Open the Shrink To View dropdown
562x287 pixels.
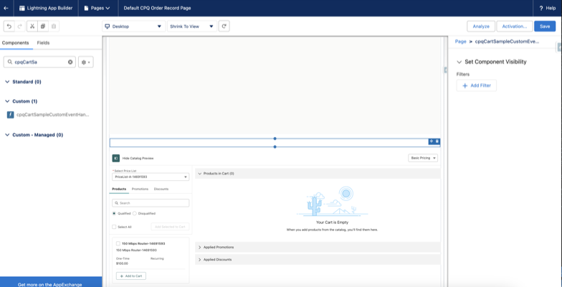(192, 26)
